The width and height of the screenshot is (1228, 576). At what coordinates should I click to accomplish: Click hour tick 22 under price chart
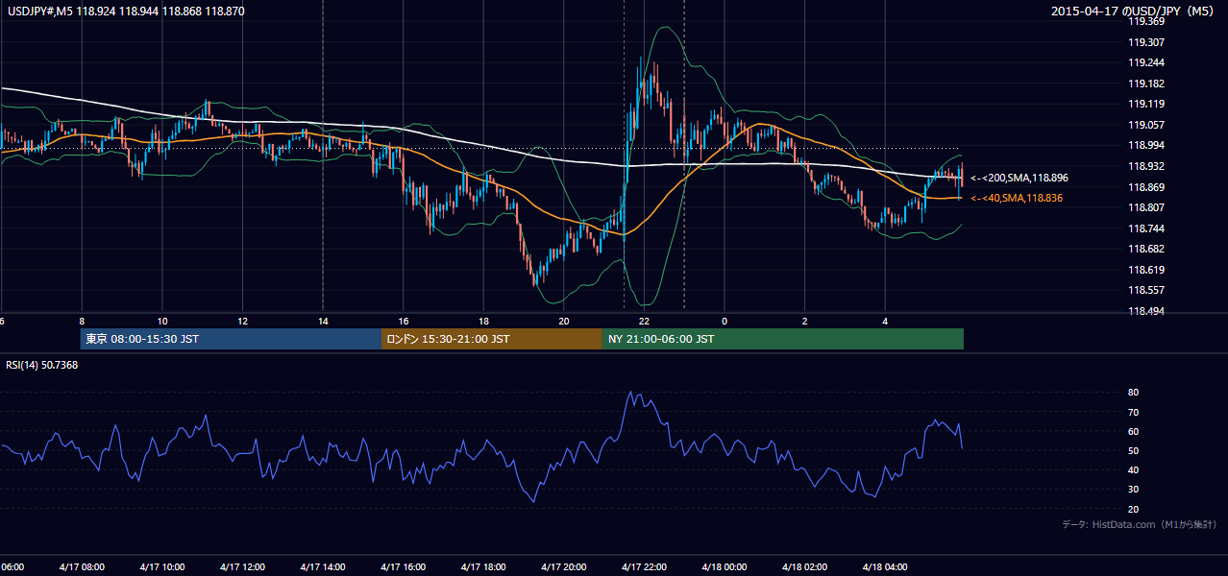[645, 321]
